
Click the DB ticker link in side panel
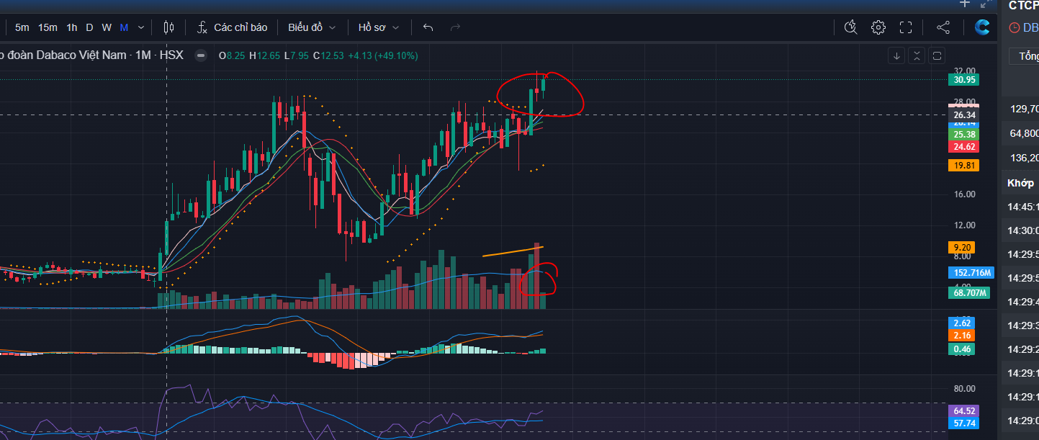[1031, 27]
